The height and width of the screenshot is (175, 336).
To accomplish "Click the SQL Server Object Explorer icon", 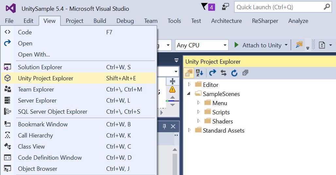I will click(8, 111).
